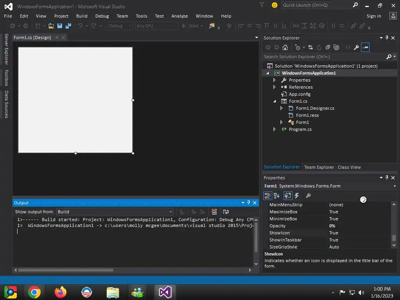Open the active documents list dropdown arrow
This screenshot has height=300, width=400.
256,37
